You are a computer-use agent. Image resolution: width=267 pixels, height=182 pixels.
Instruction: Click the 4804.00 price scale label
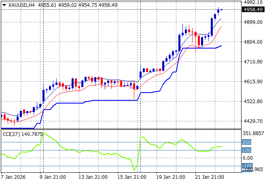[253, 42]
